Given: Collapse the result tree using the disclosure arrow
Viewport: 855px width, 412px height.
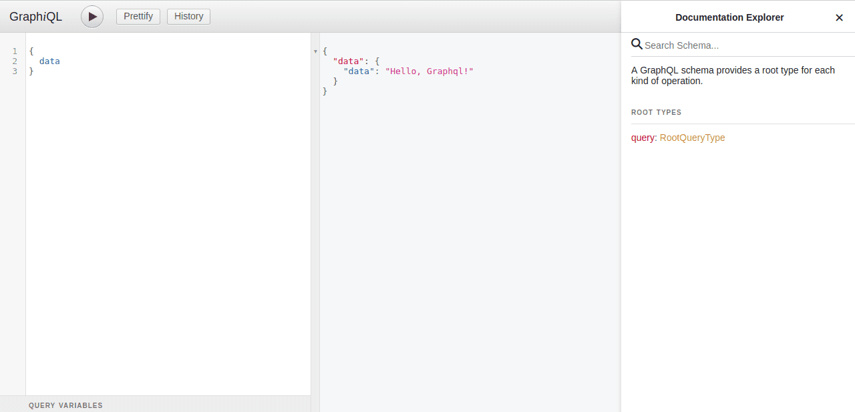Looking at the screenshot, I should point(315,51).
